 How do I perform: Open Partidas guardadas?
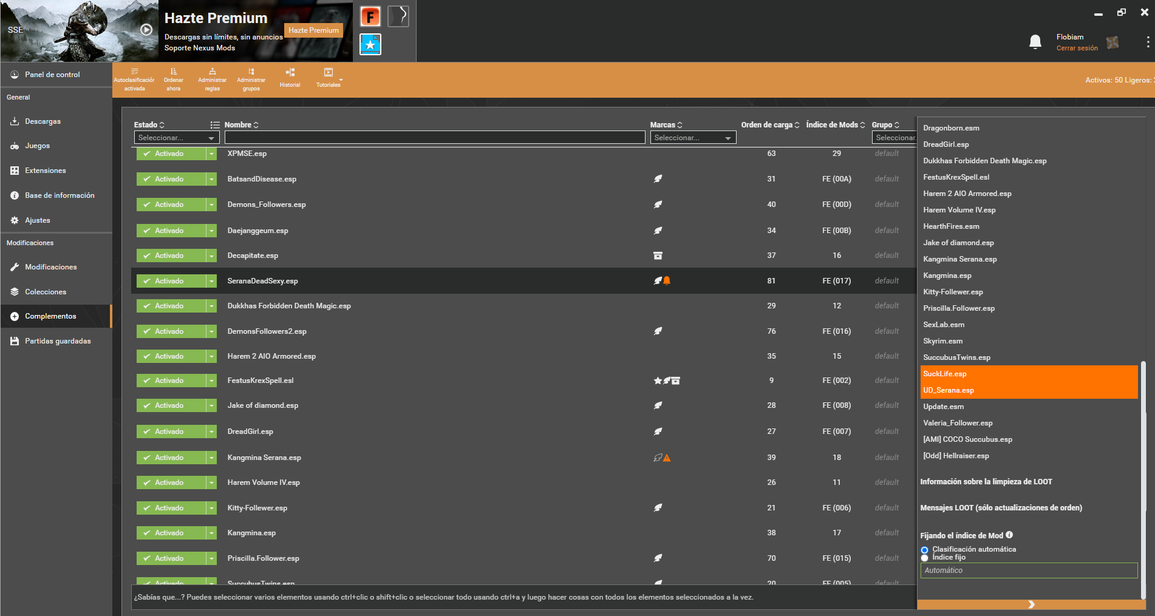(56, 341)
